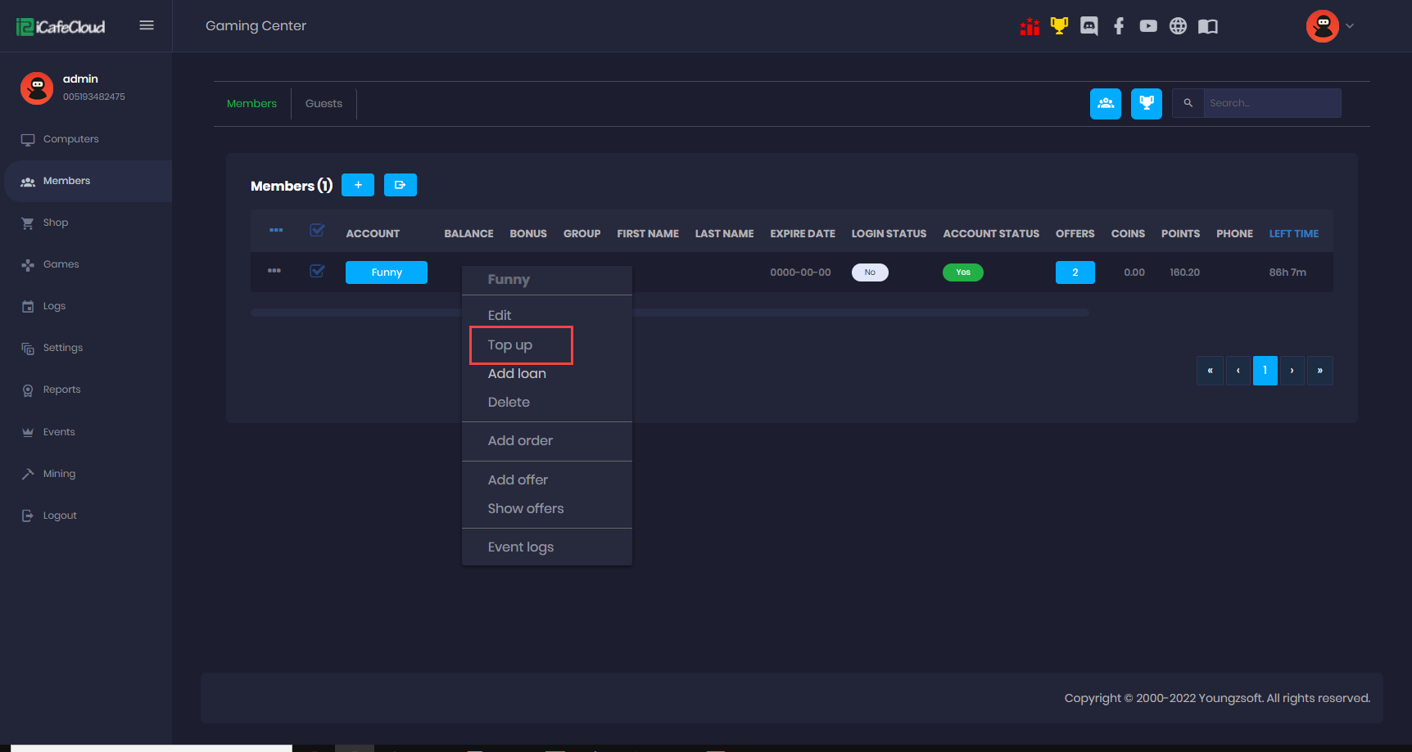Click the blue member groups icon button
The height and width of the screenshot is (752, 1412).
coord(1106,103)
